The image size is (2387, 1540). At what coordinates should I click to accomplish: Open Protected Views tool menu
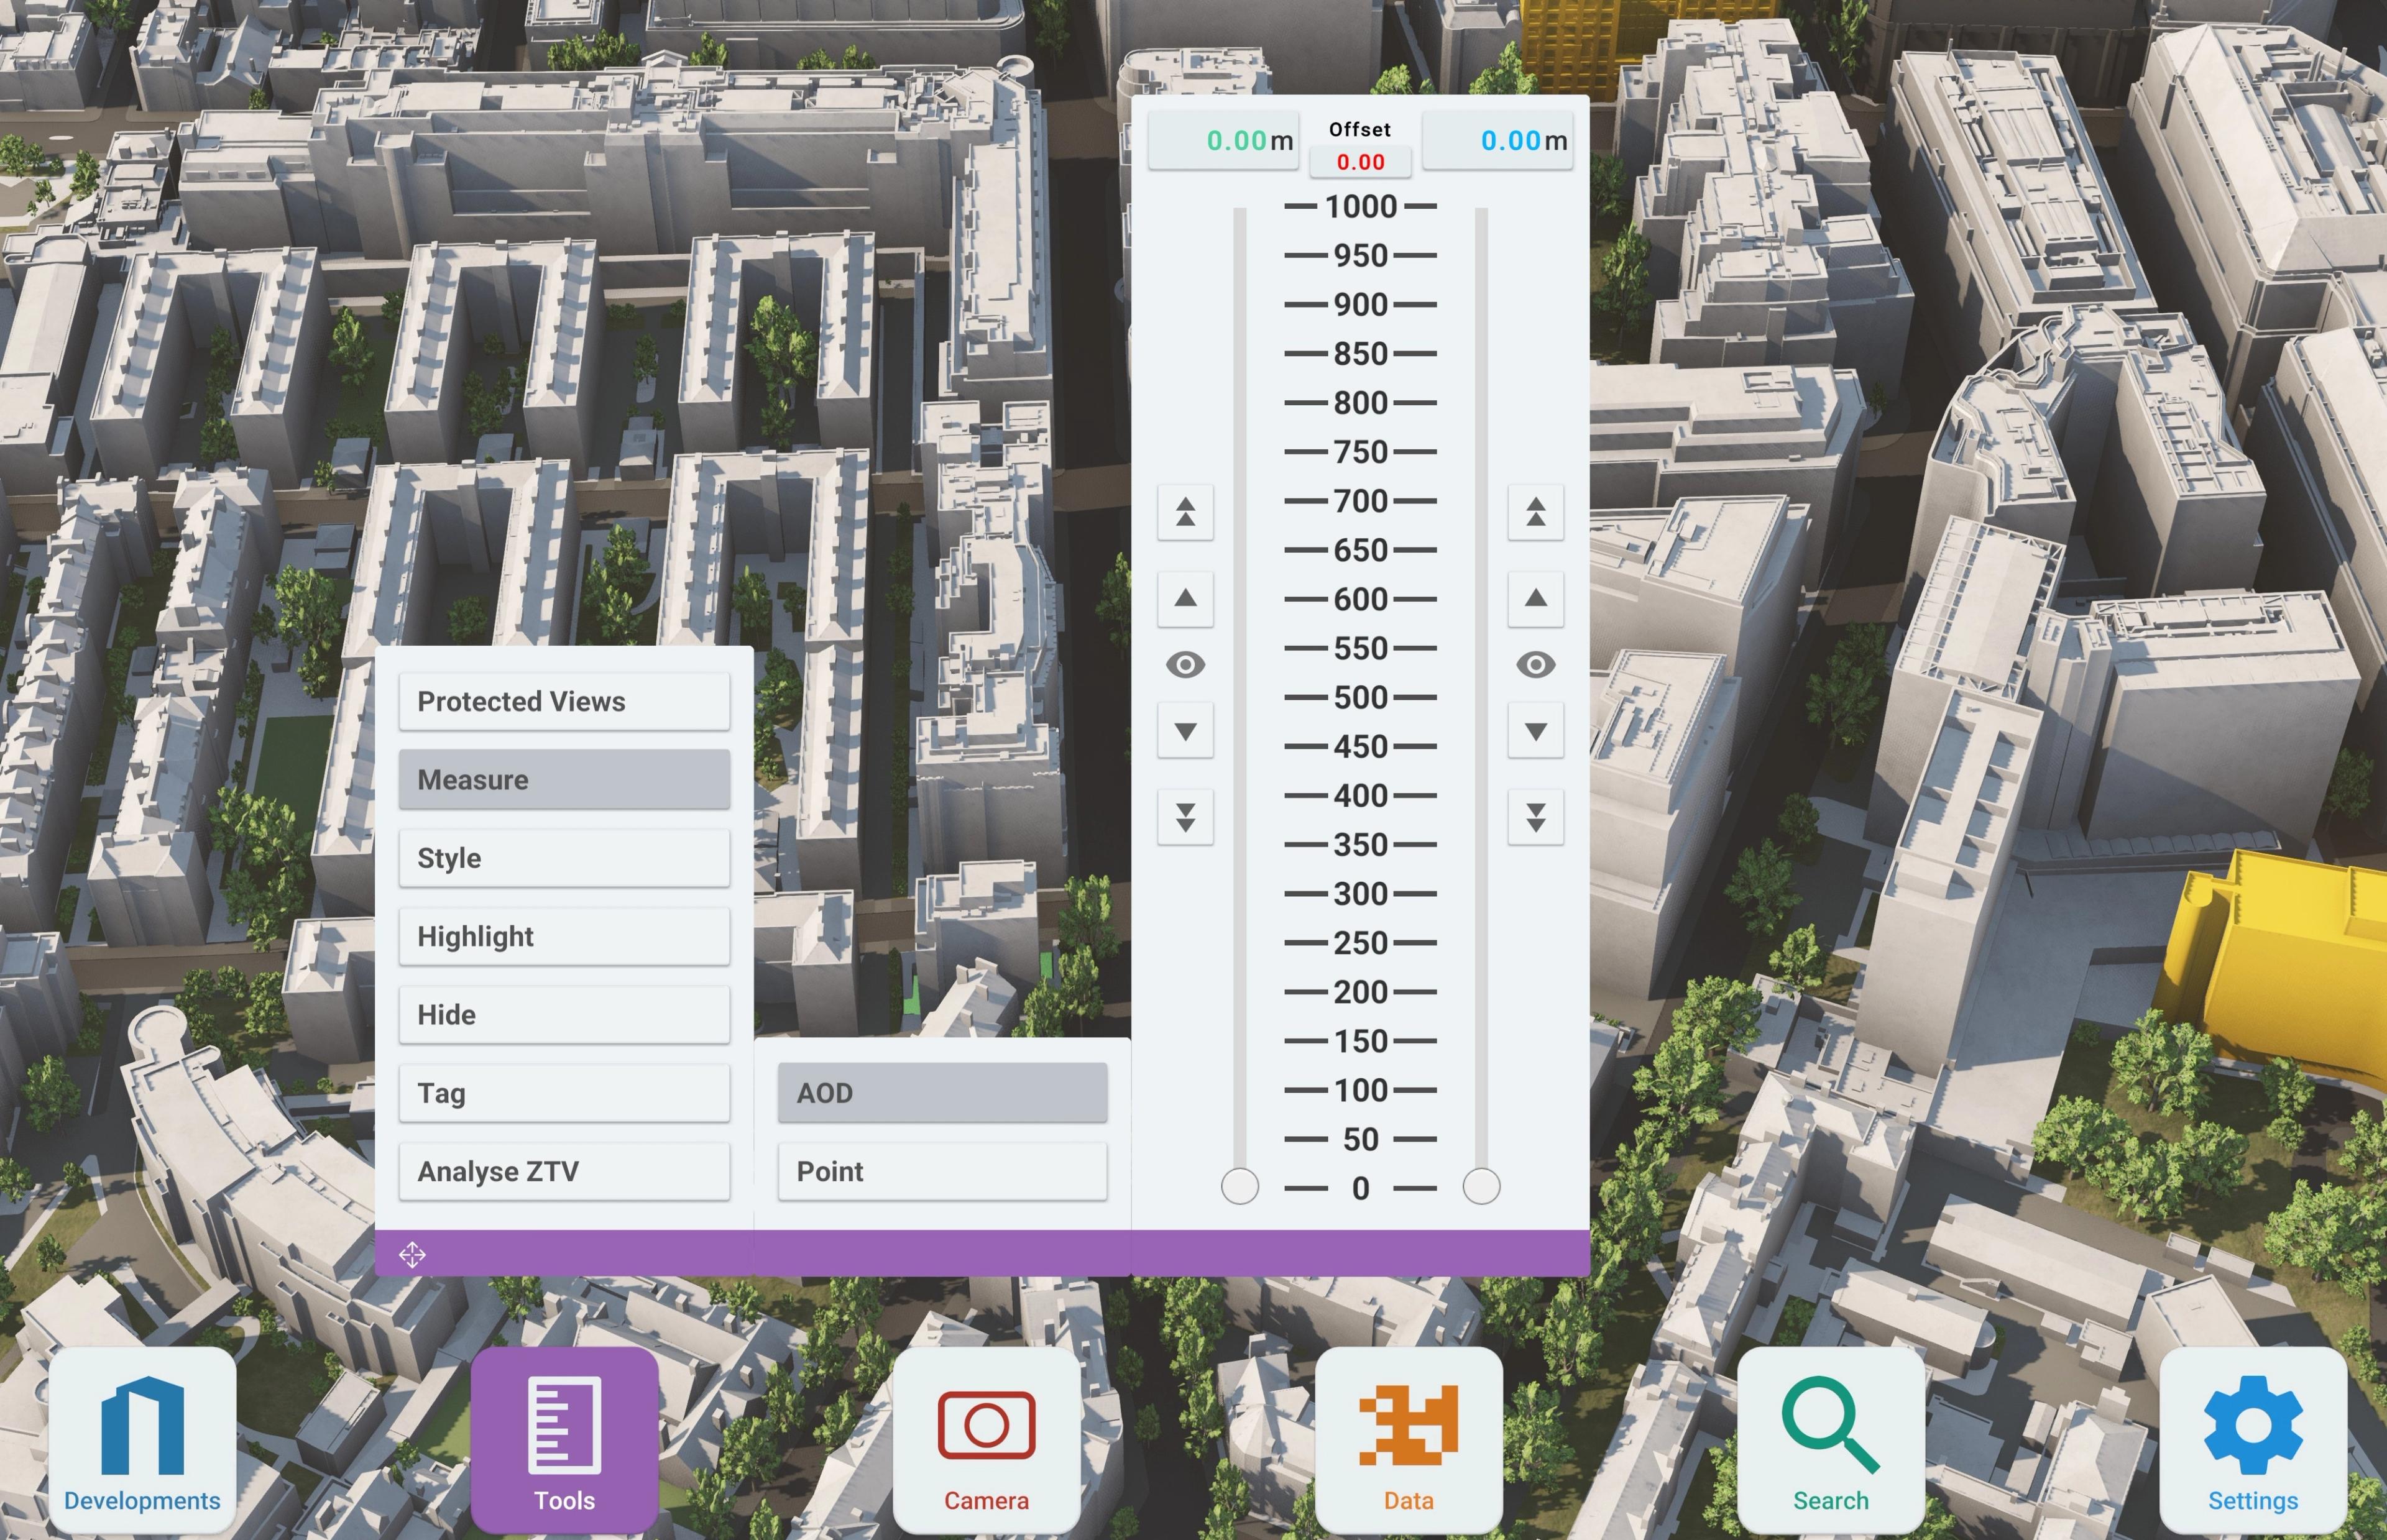(564, 701)
